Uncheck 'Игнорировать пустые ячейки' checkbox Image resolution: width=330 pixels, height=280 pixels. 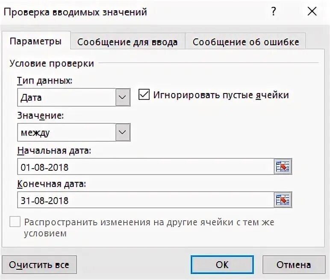point(144,95)
